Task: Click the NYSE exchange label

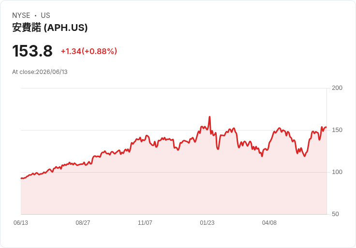Action: pos(21,15)
